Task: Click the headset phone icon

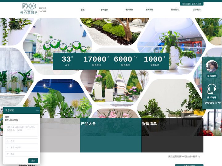Action: pos(212,89)
